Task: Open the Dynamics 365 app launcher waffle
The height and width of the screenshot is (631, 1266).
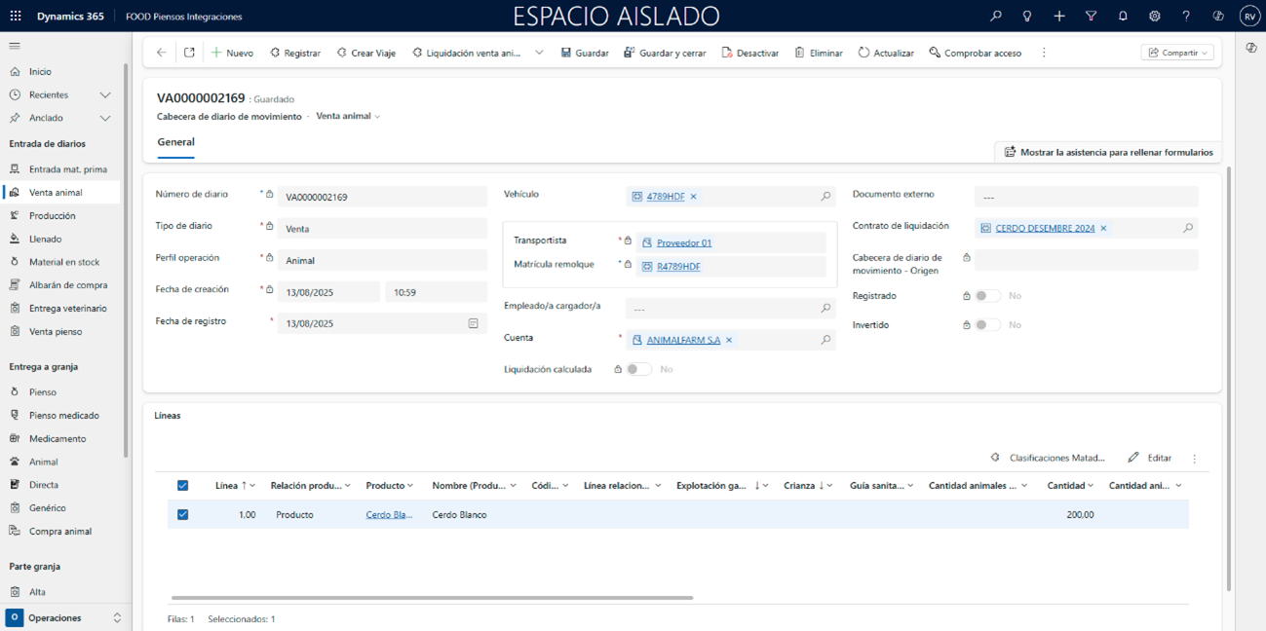Action: 17,17
